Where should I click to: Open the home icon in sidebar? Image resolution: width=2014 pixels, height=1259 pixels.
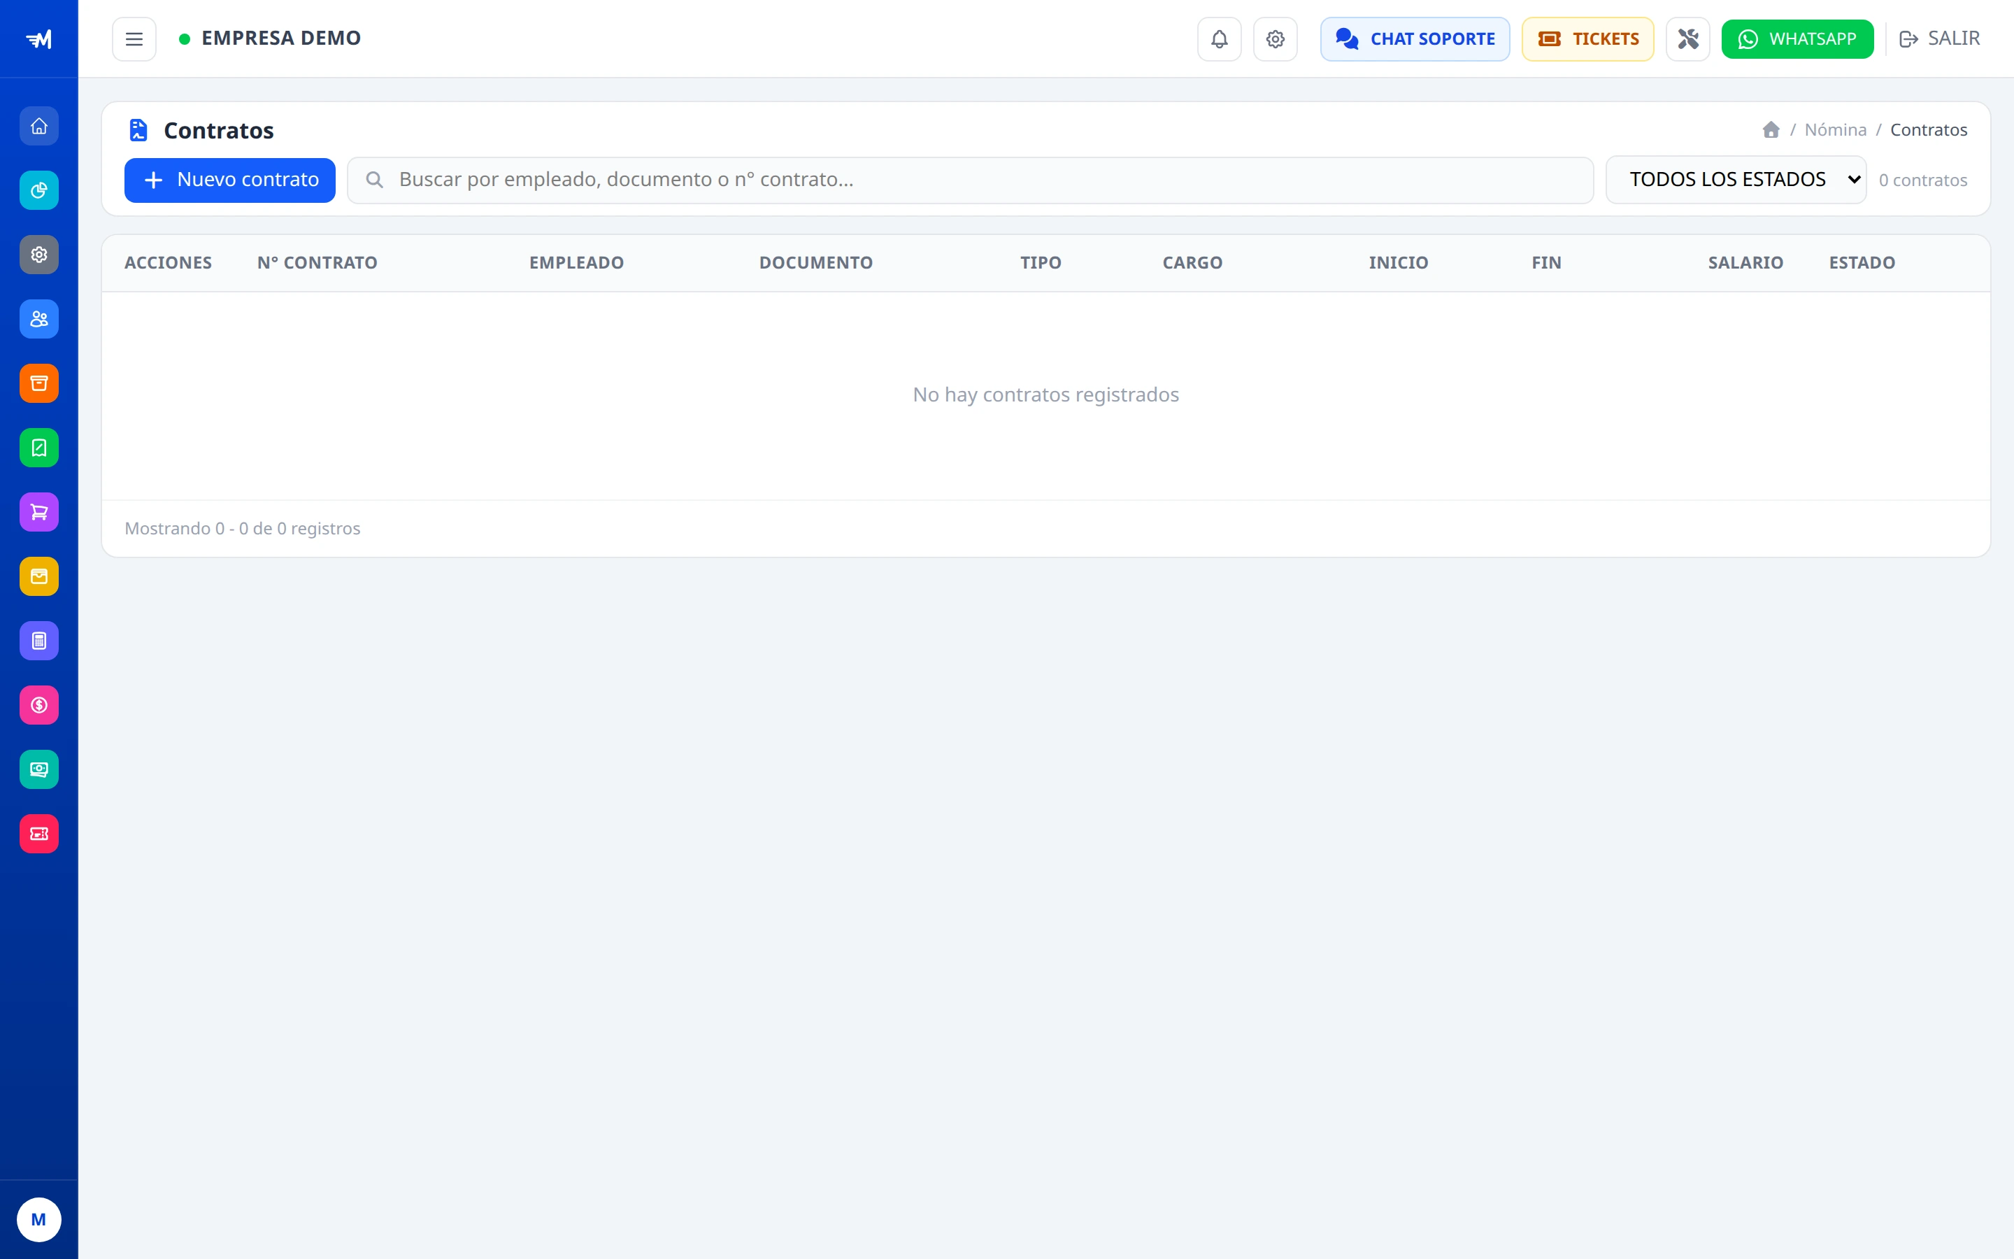(39, 127)
